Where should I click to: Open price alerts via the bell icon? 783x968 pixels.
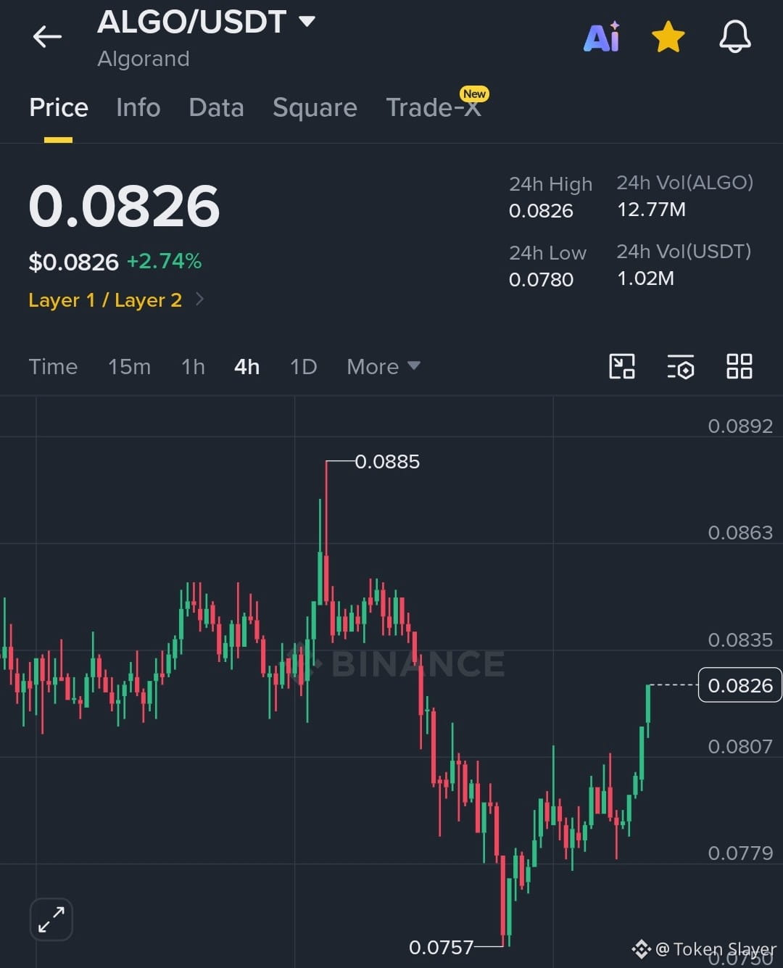(x=734, y=36)
